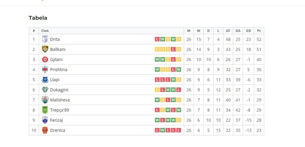Click the Prishtina club crest icon
Viewport: 305px width, 147px height.
coord(45,69)
